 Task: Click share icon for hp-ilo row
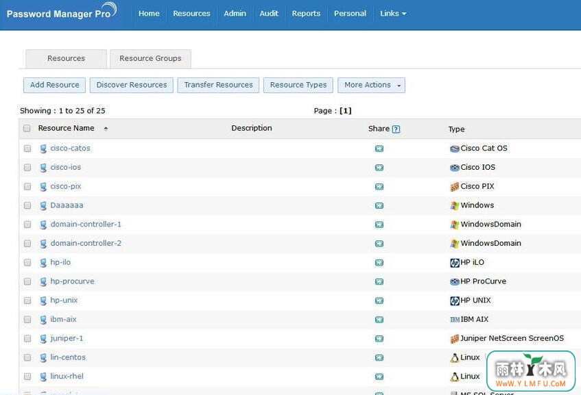pos(379,263)
